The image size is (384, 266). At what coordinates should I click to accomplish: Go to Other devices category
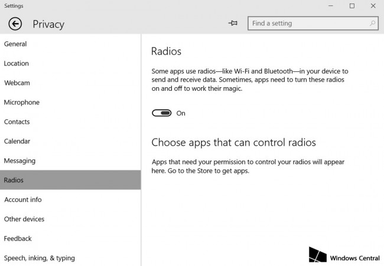pos(24,219)
